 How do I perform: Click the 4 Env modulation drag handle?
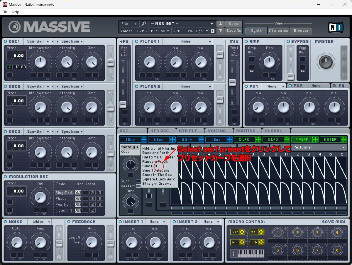[x=230, y=139]
